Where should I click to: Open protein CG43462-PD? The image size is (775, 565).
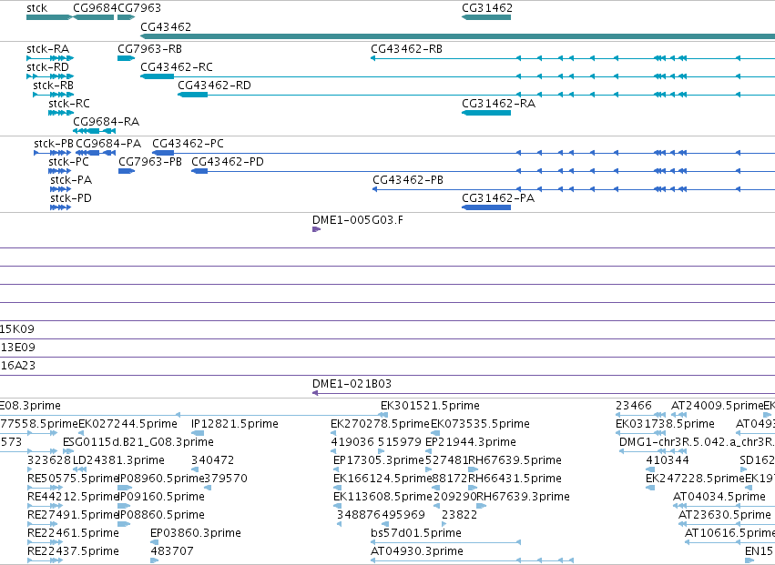484,171
